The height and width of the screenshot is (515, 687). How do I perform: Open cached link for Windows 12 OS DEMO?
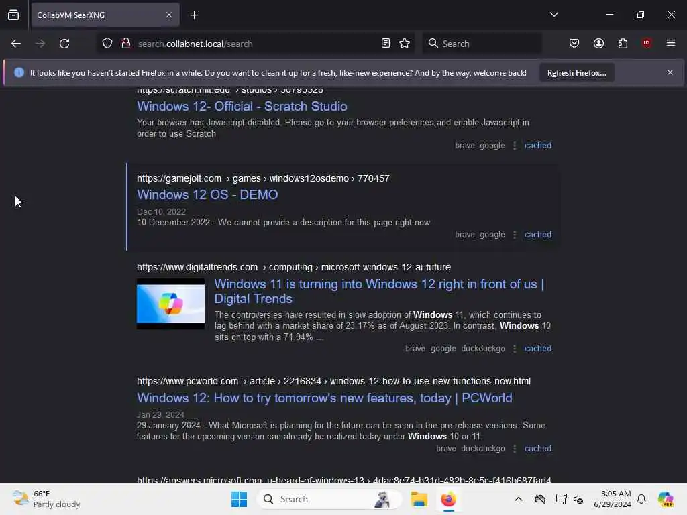tap(538, 235)
